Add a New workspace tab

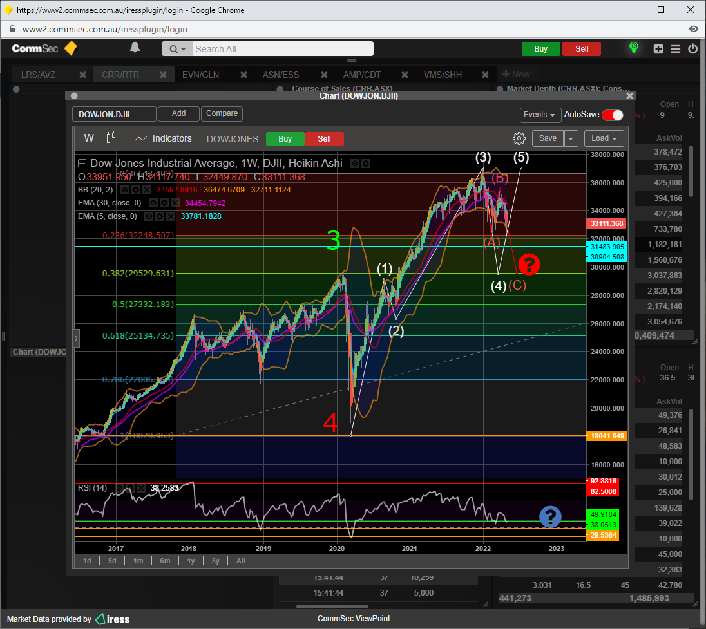(516, 74)
